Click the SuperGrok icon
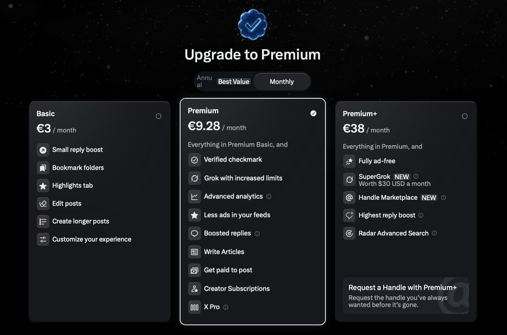This screenshot has height=335, width=507. [x=349, y=180]
